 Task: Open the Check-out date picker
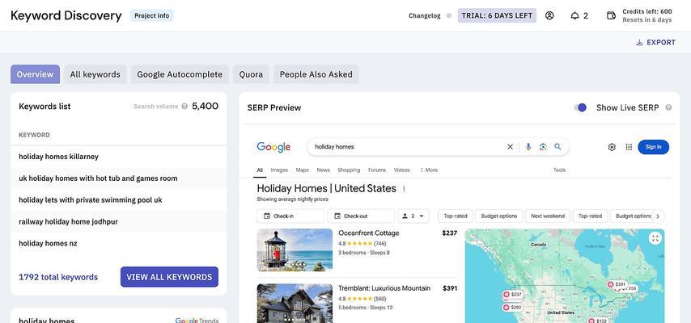pyautogui.click(x=361, y=216)
